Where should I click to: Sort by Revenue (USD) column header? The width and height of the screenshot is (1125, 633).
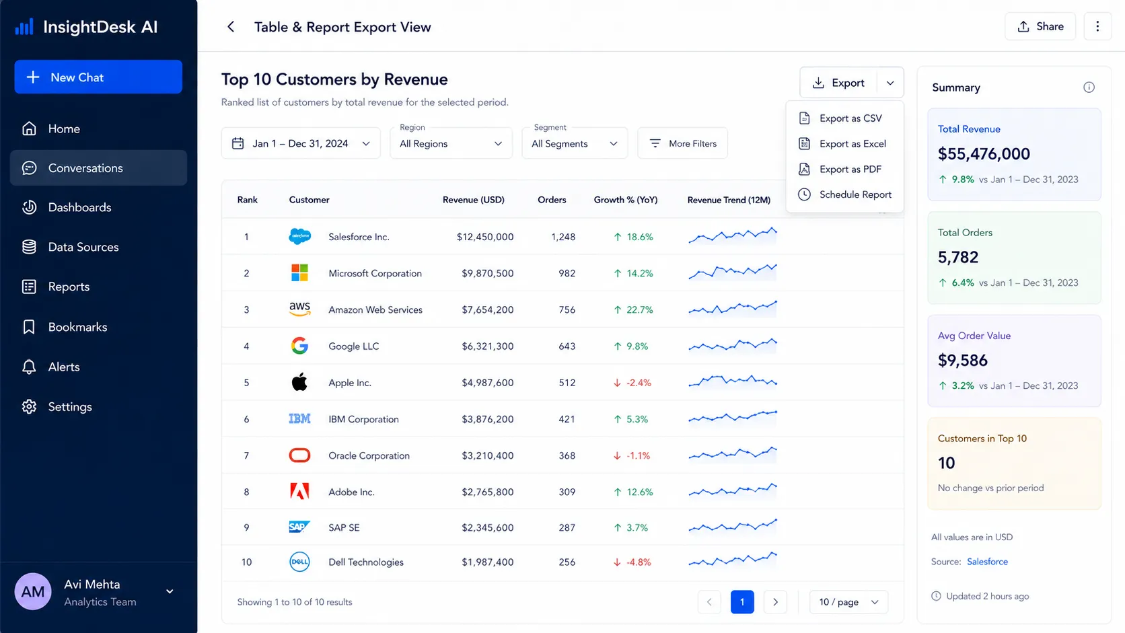(x=474, y=200)
